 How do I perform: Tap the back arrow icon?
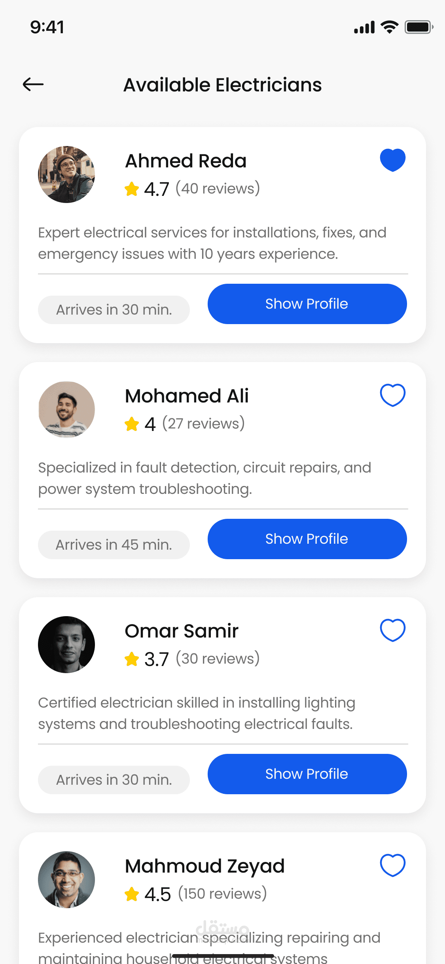33,84
